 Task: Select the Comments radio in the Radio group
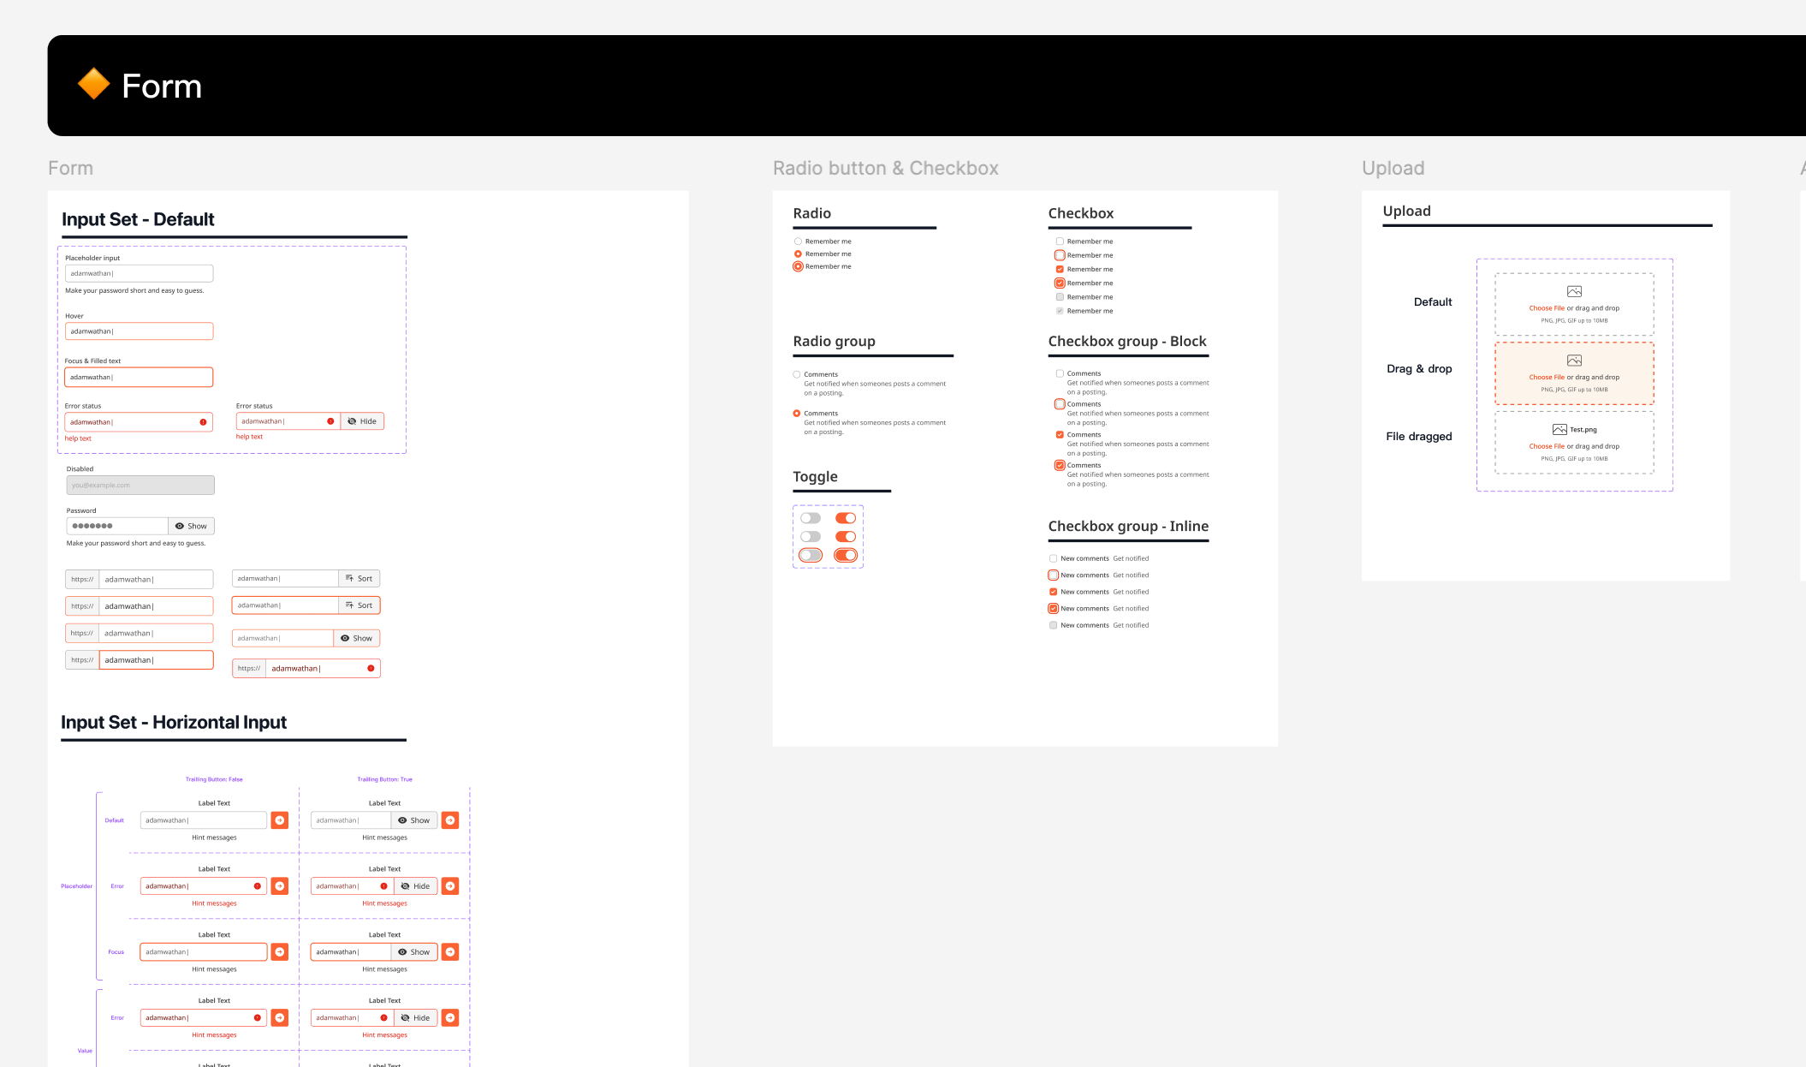(x=796, y=373)
